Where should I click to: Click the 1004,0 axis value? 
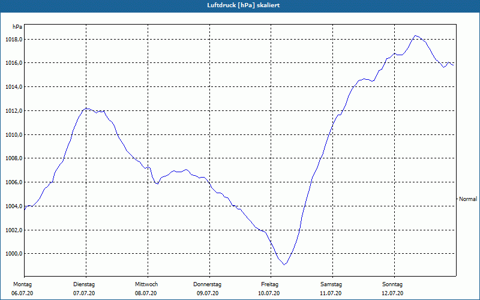tap(13, 206)
